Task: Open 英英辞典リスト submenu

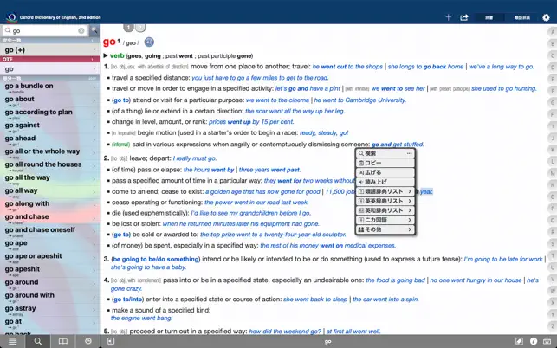Action: pos(385,201)
